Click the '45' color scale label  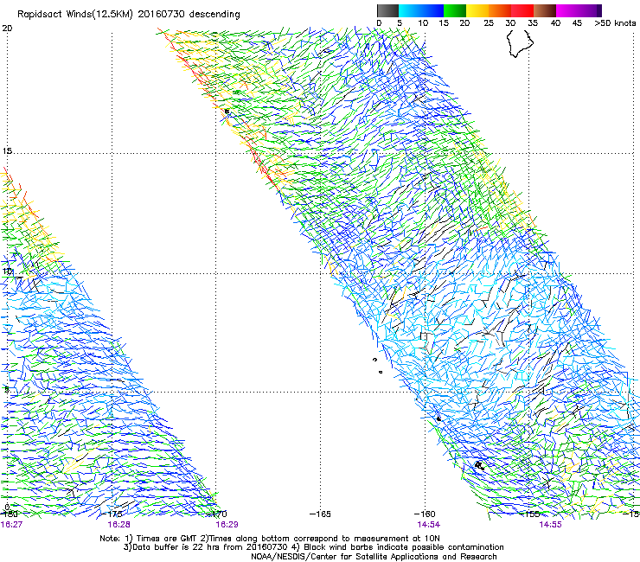coord(577,23)
